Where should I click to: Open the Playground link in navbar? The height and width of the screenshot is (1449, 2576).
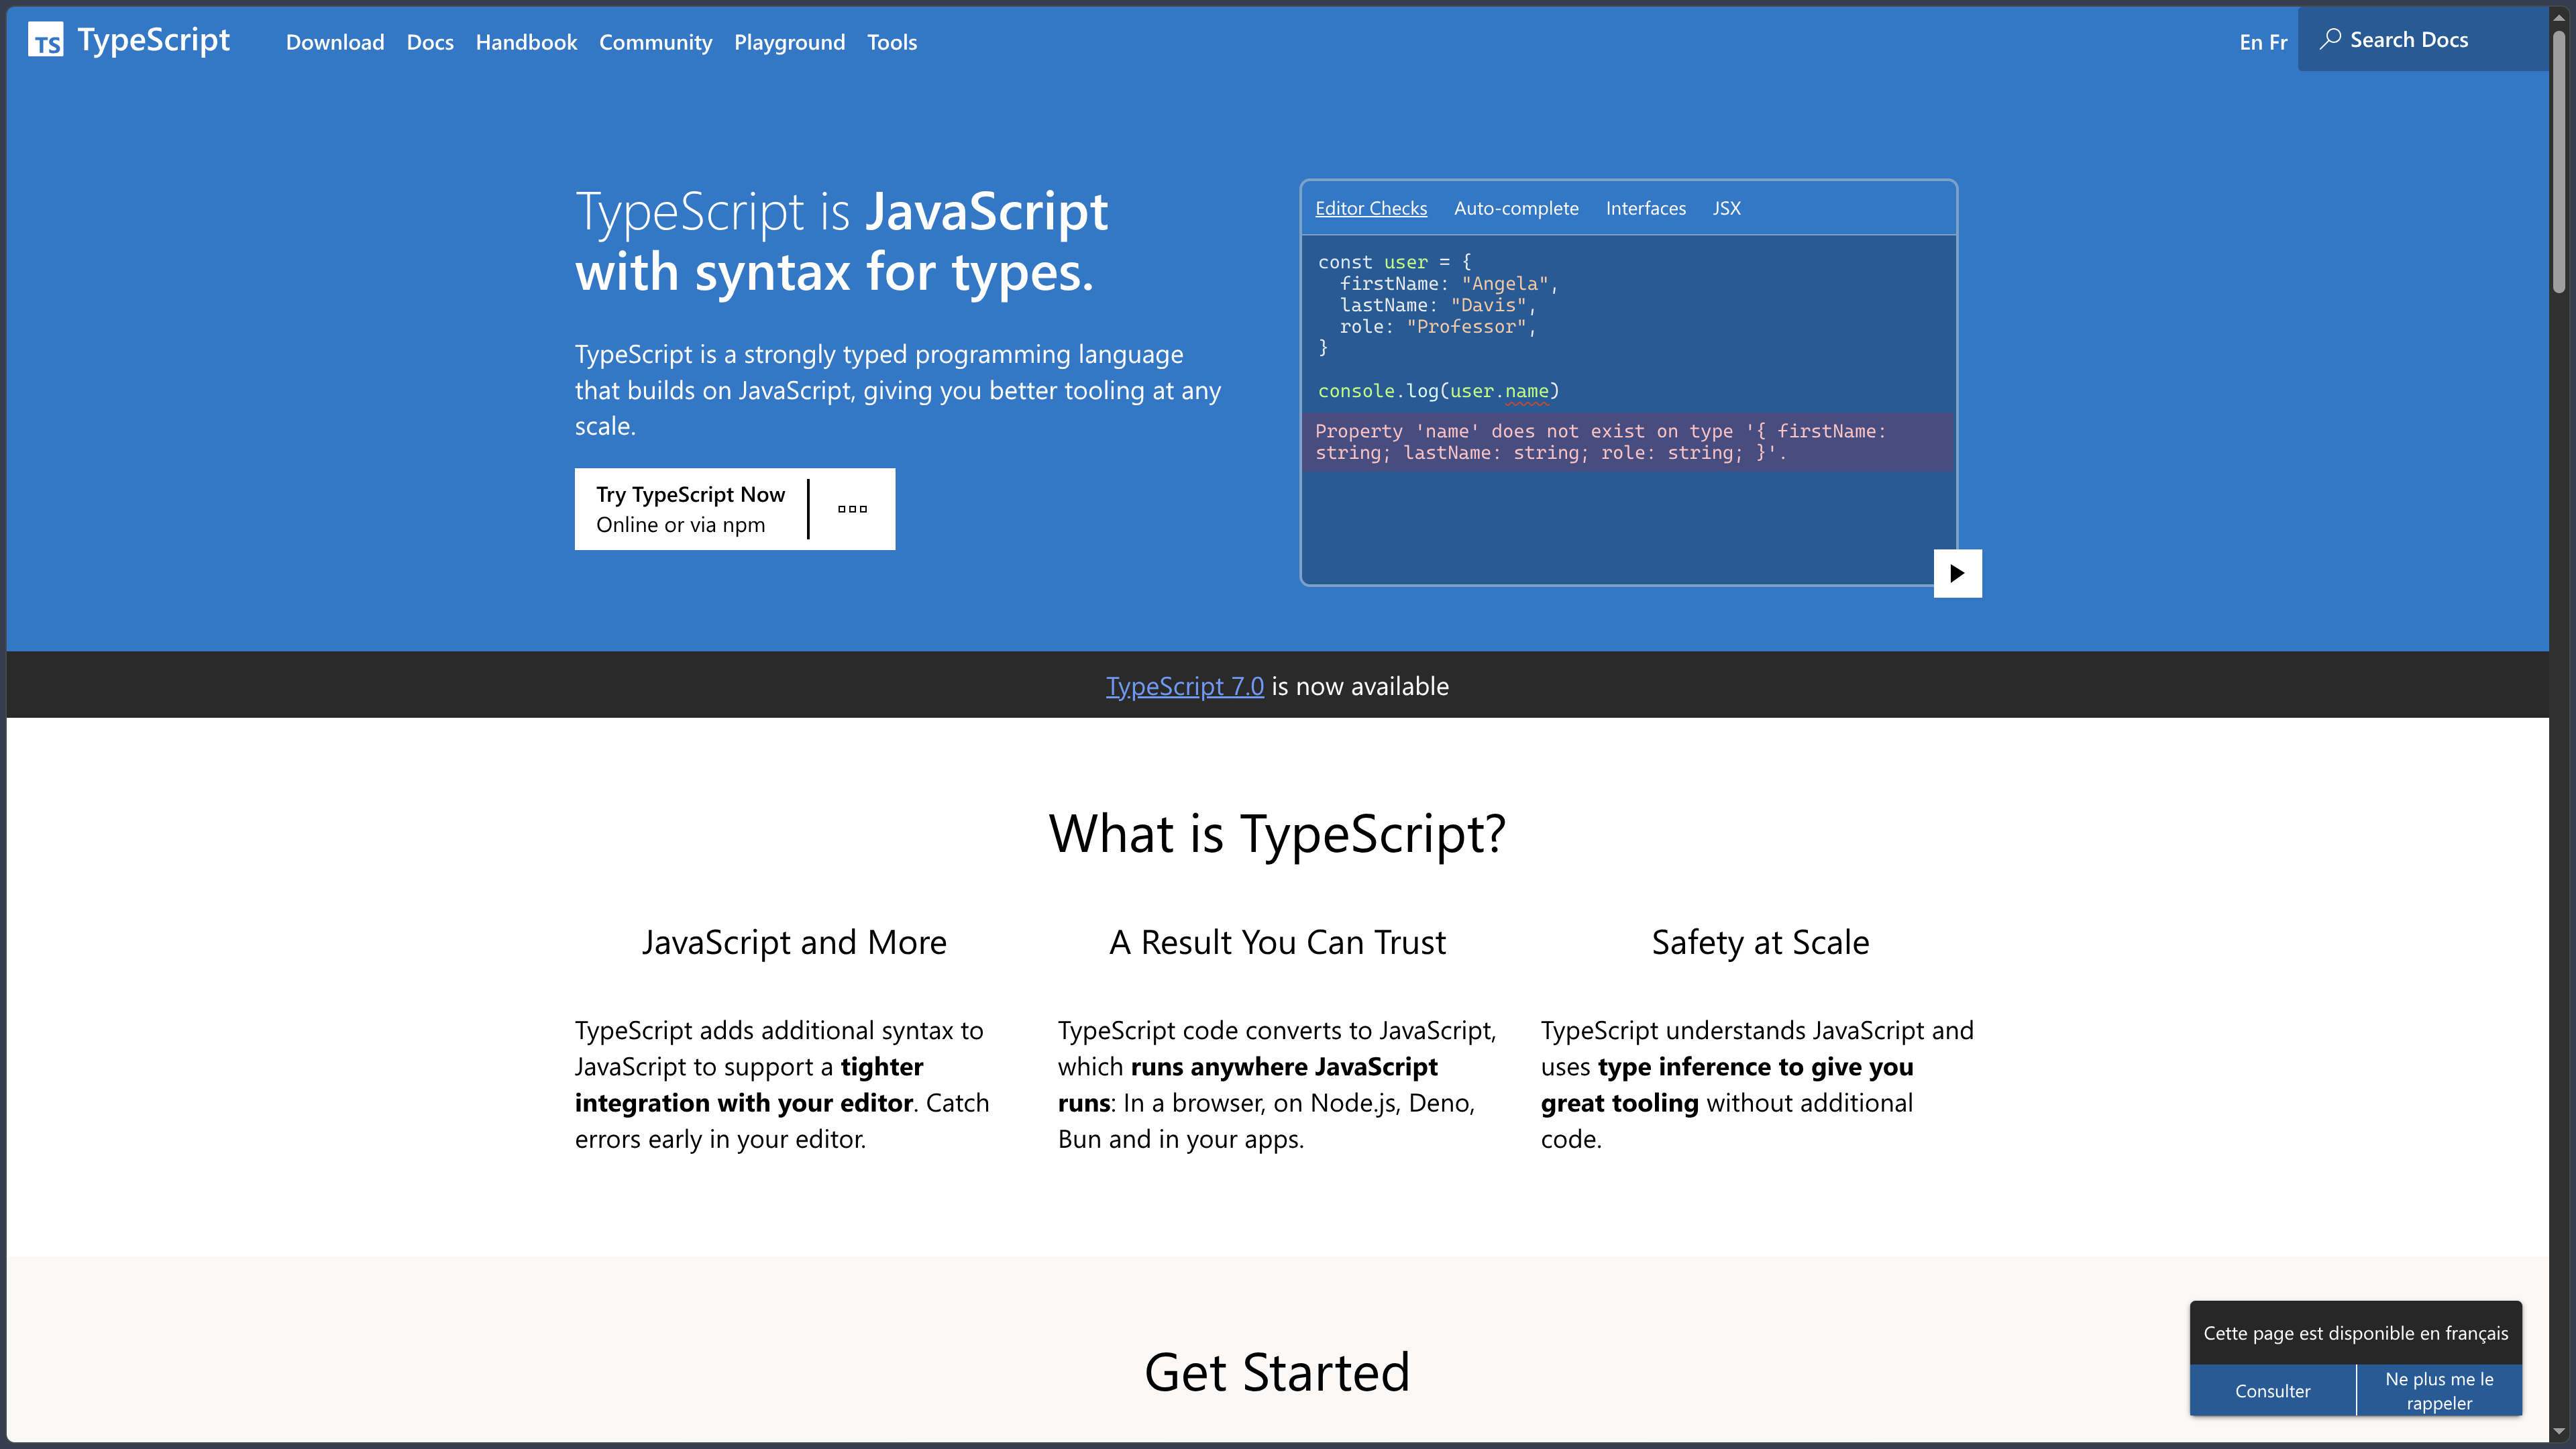click(789, 42)
